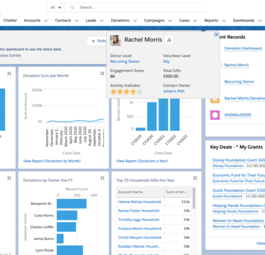Open the Accounts tab
The width and height of the screenshot is (265, 255).
point(32,20)
